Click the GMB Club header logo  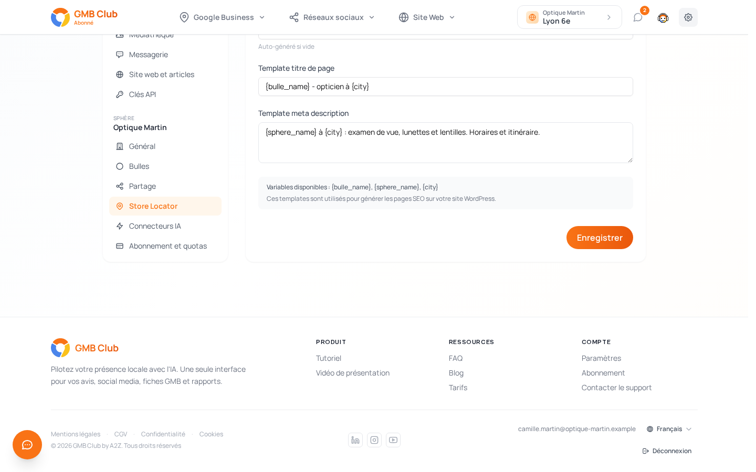[x=84, y=17]
